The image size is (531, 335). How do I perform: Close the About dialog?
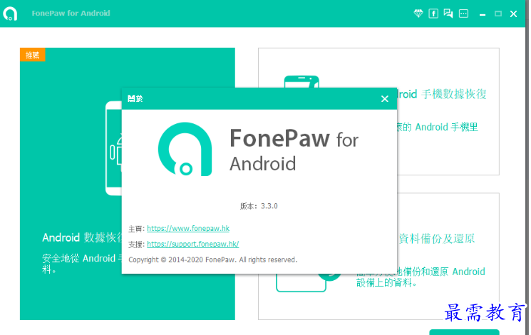[x=384, y=98]
